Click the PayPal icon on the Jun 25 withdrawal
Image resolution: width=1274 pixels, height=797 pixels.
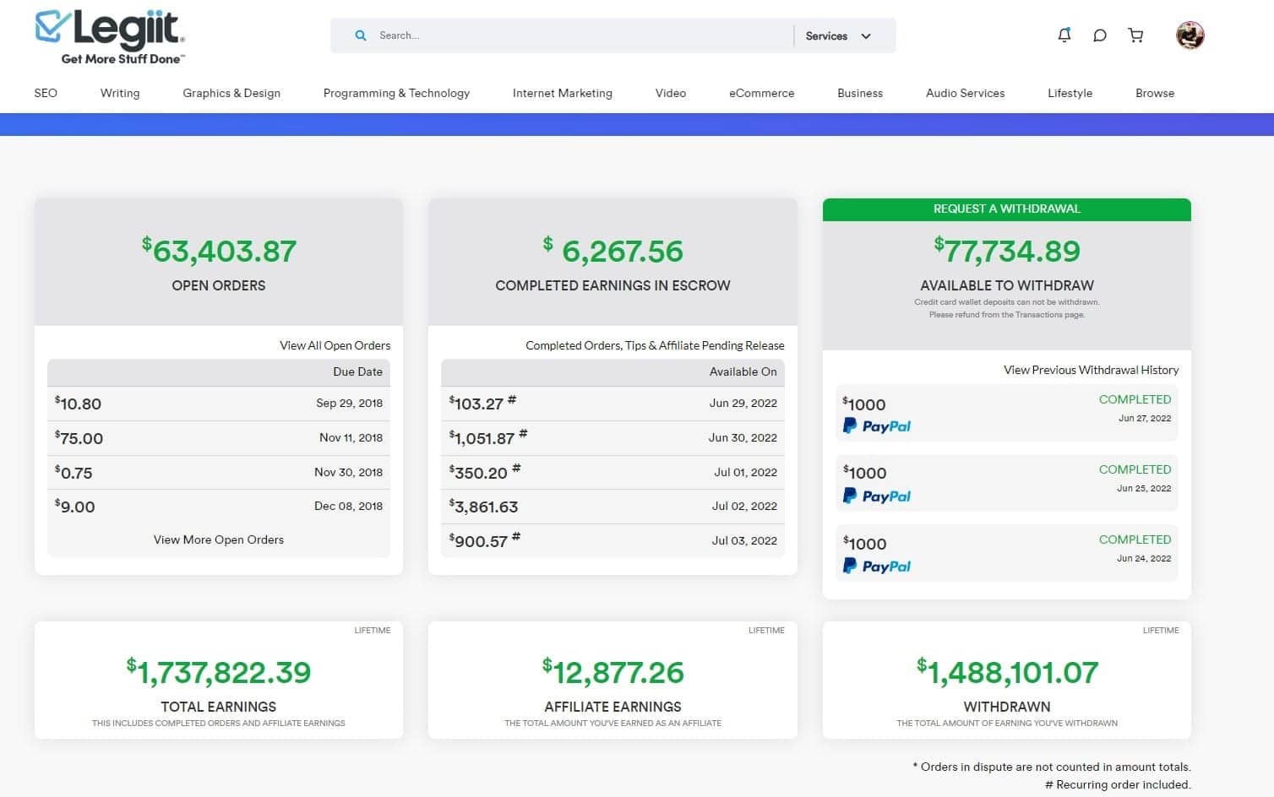pyautogui.click(x=876, y=496)
